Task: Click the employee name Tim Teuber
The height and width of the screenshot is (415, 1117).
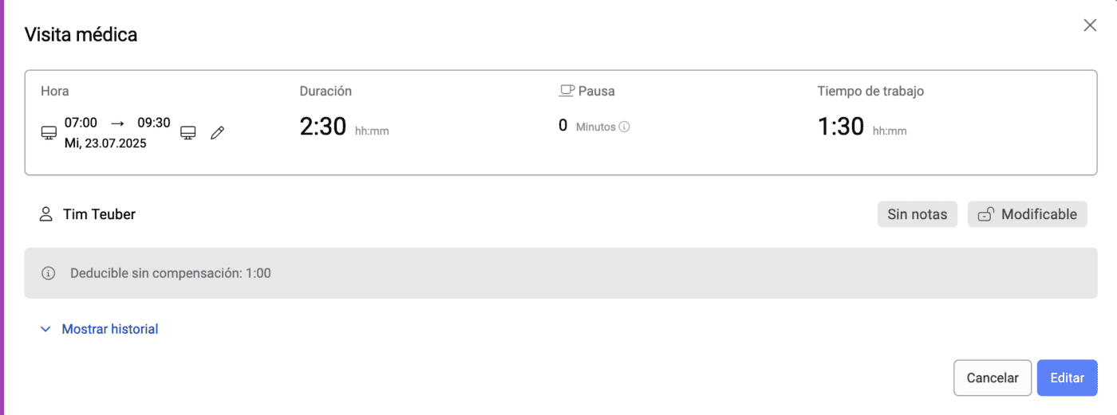Action: point(99,214)
